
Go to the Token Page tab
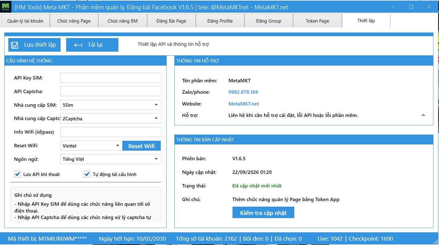318,21
